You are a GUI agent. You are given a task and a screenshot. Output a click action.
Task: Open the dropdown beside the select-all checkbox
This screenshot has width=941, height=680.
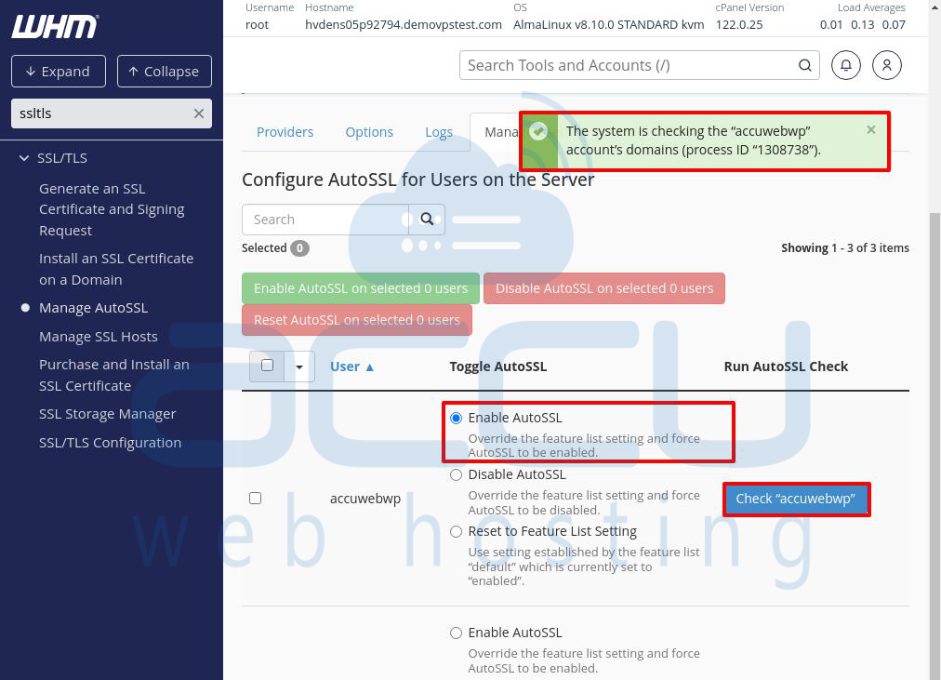(298, 366)
